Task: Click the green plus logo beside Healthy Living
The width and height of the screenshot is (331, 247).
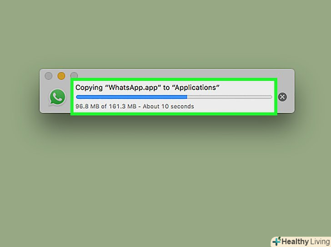Action: [x=276, y=242]
